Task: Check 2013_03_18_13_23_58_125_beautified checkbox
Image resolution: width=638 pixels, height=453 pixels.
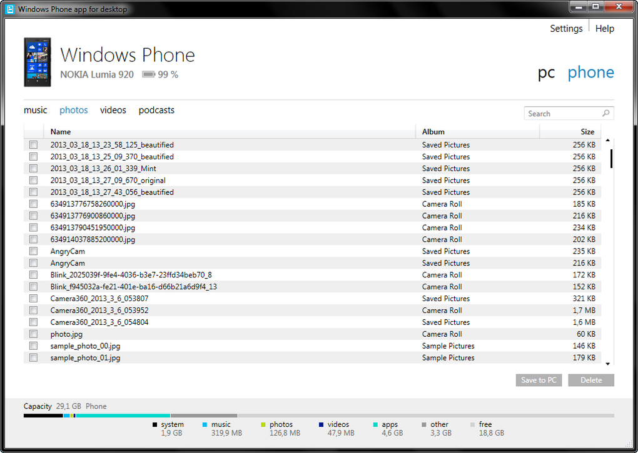Action: coord(33,144)
